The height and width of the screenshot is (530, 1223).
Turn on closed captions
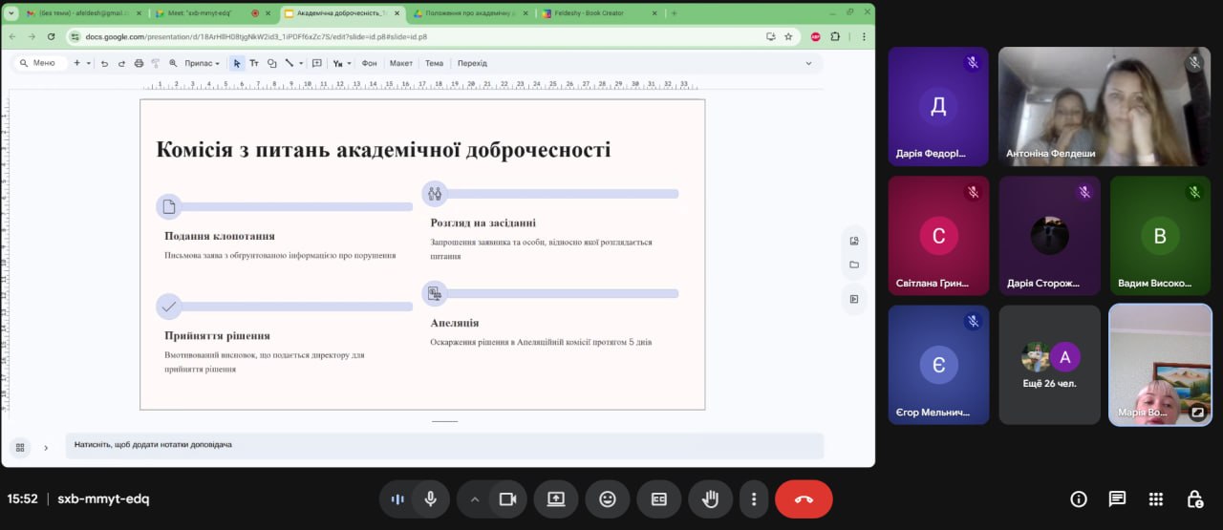point(658,498)
